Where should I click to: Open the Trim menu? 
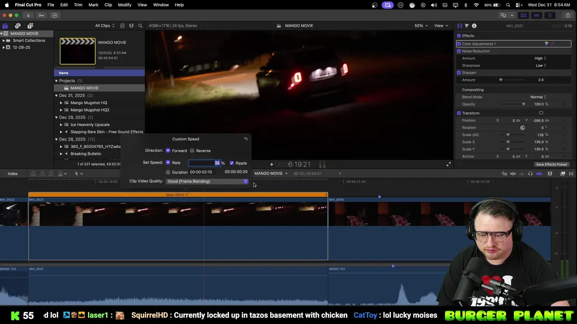pos(78,4)
